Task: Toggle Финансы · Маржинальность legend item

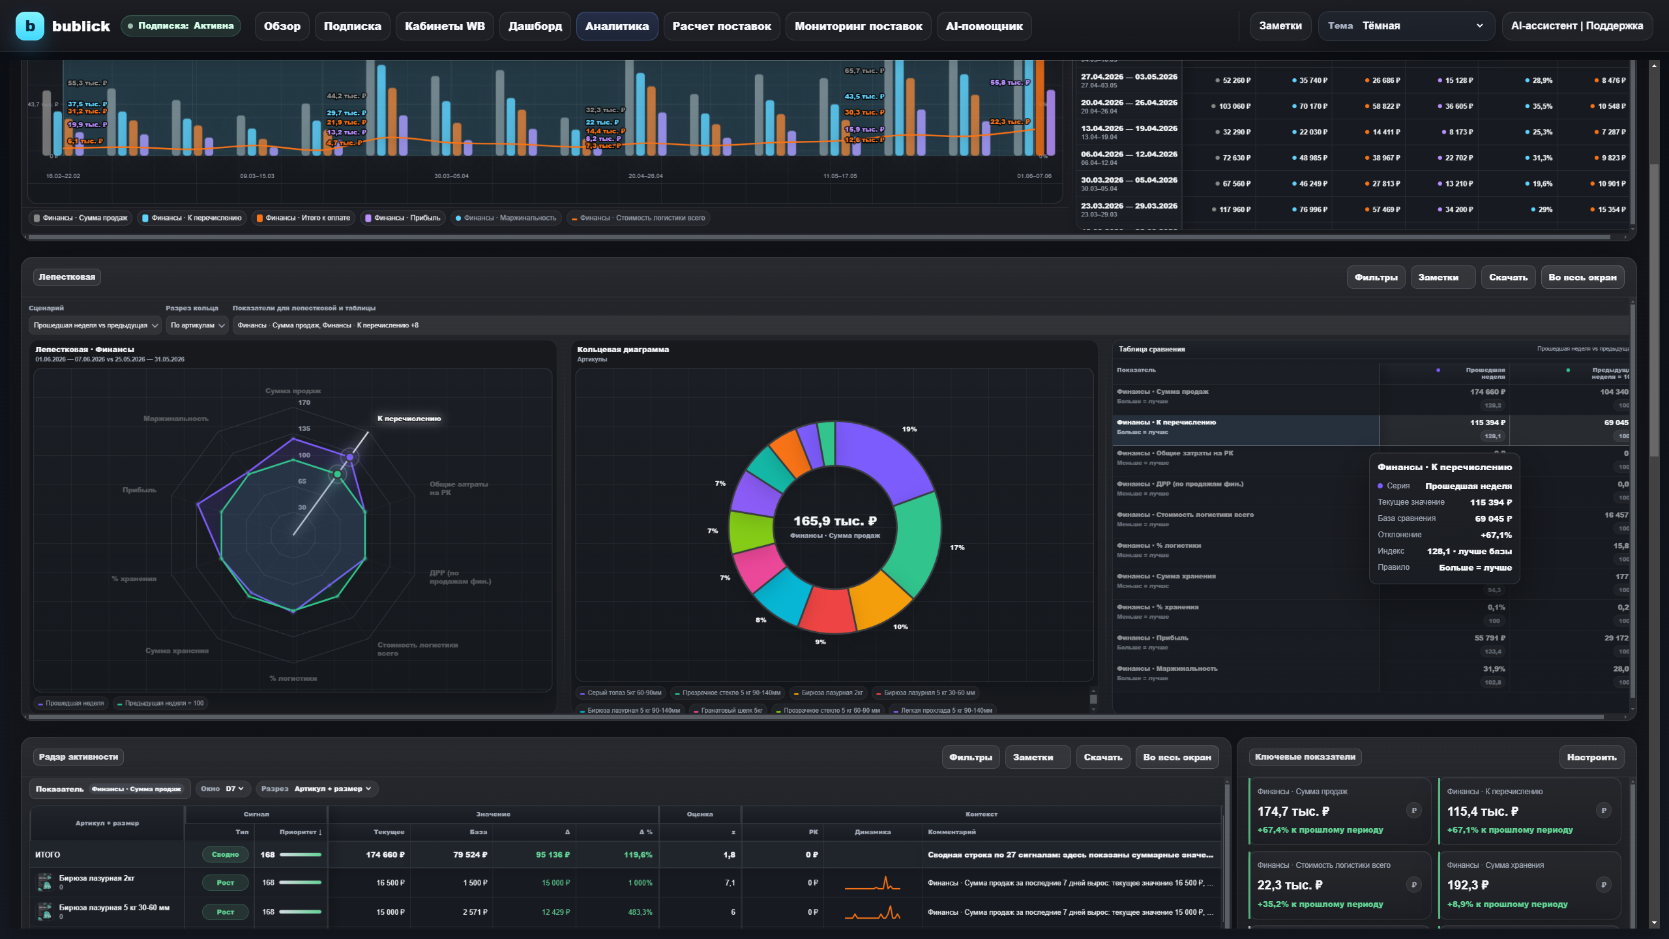Action: (x=505, y=218)
